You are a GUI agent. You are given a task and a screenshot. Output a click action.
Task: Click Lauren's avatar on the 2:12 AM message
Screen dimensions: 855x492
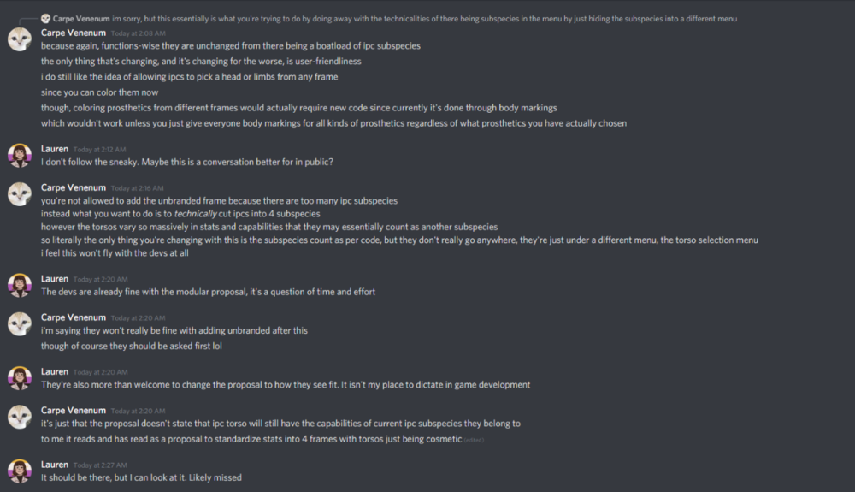(x=20, y=155)
